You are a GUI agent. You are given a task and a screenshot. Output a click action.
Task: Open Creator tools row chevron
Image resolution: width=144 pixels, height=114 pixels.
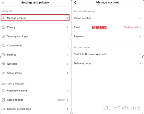coord(68,46)
